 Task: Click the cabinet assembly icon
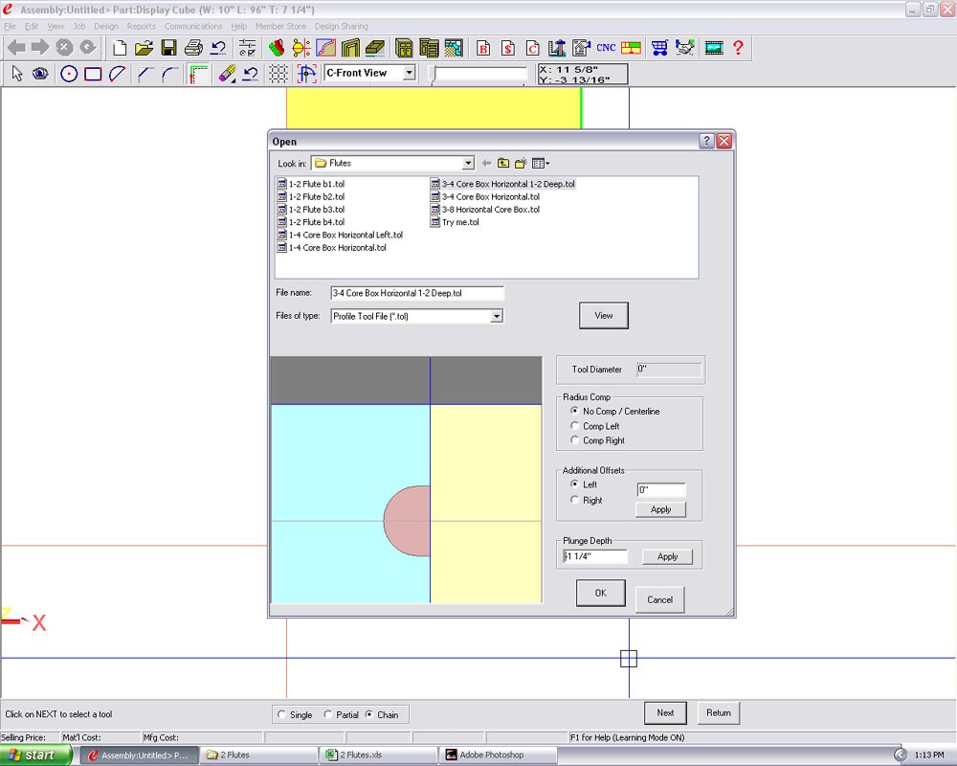coord(404,48)
